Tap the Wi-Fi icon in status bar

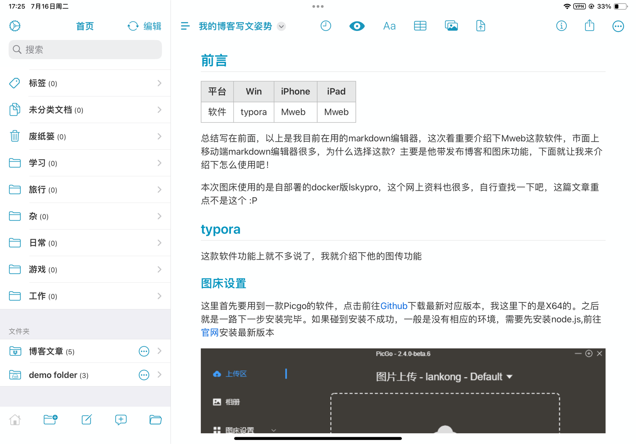[567, 6]
